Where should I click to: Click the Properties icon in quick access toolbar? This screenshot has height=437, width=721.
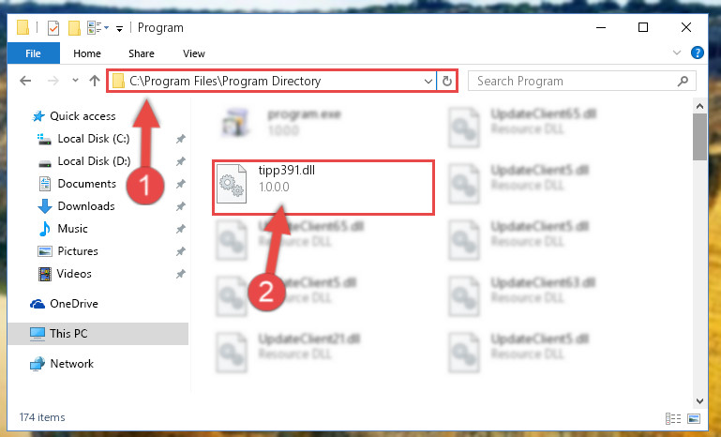tap(53, 28)
